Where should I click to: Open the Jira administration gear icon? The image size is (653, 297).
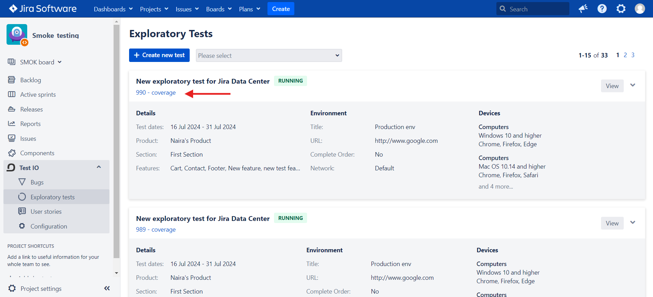(x=621, y=9)
